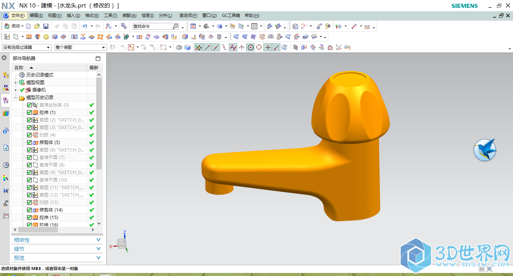Uncheck the 修剪体 (14) feature checkbox

click(29, 210)
